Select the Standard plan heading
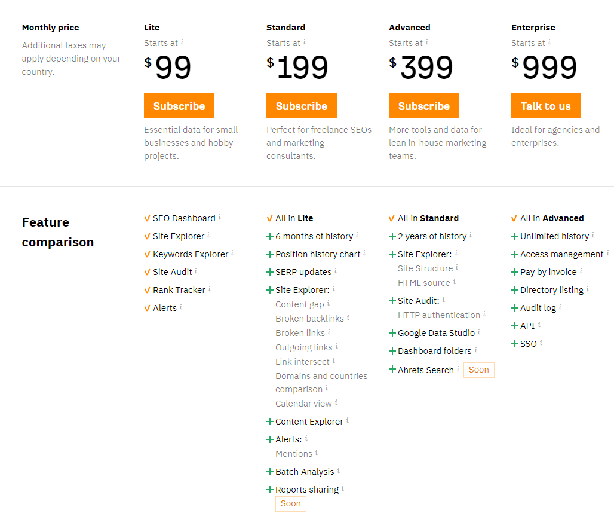614x516 pixels. point(286,28)
